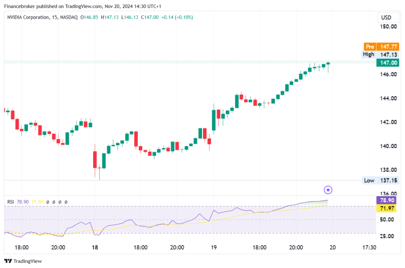Click the RSI indicator legend label
This screenshot has height=268, width=405.
(x=11, y=202)
